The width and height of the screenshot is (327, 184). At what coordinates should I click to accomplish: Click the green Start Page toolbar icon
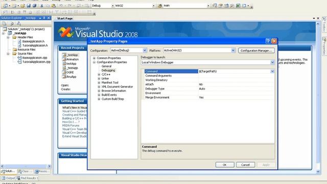(238, 6)
